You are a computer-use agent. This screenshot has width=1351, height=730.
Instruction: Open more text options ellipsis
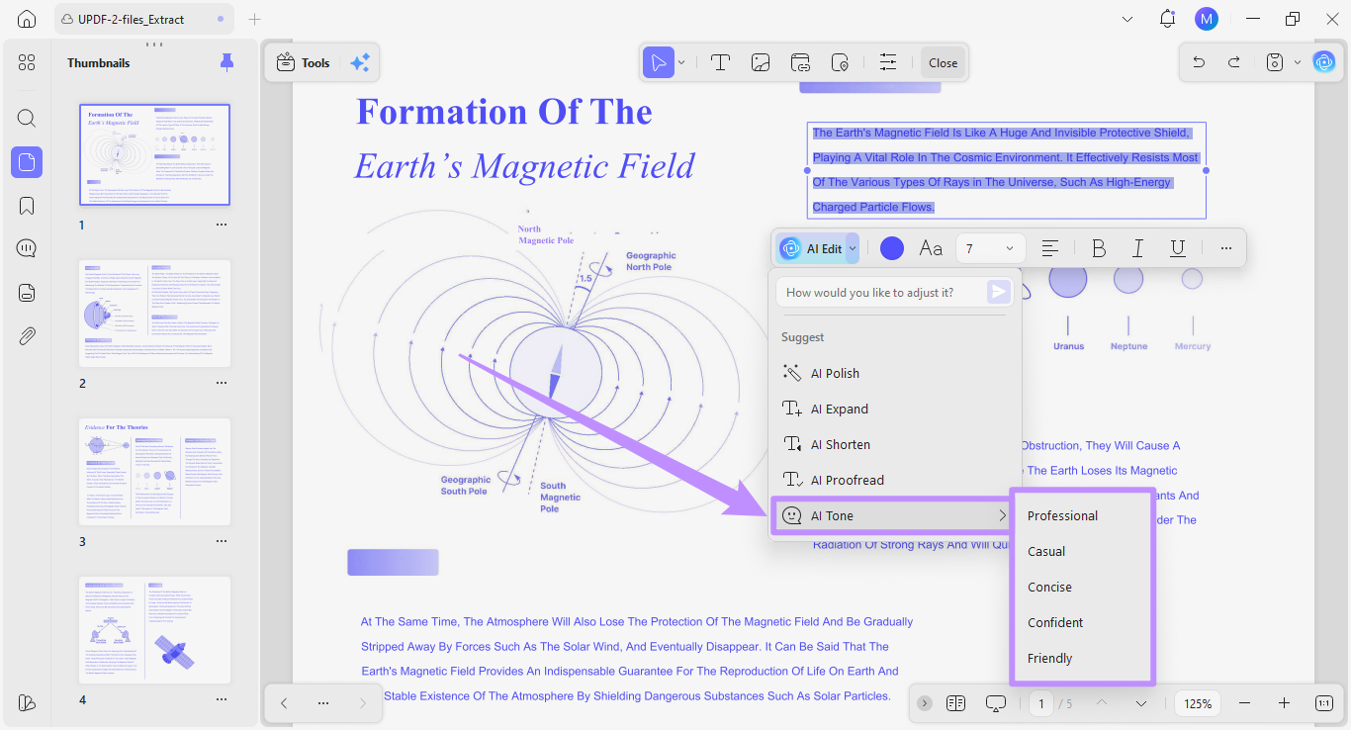coord(1226,248)
